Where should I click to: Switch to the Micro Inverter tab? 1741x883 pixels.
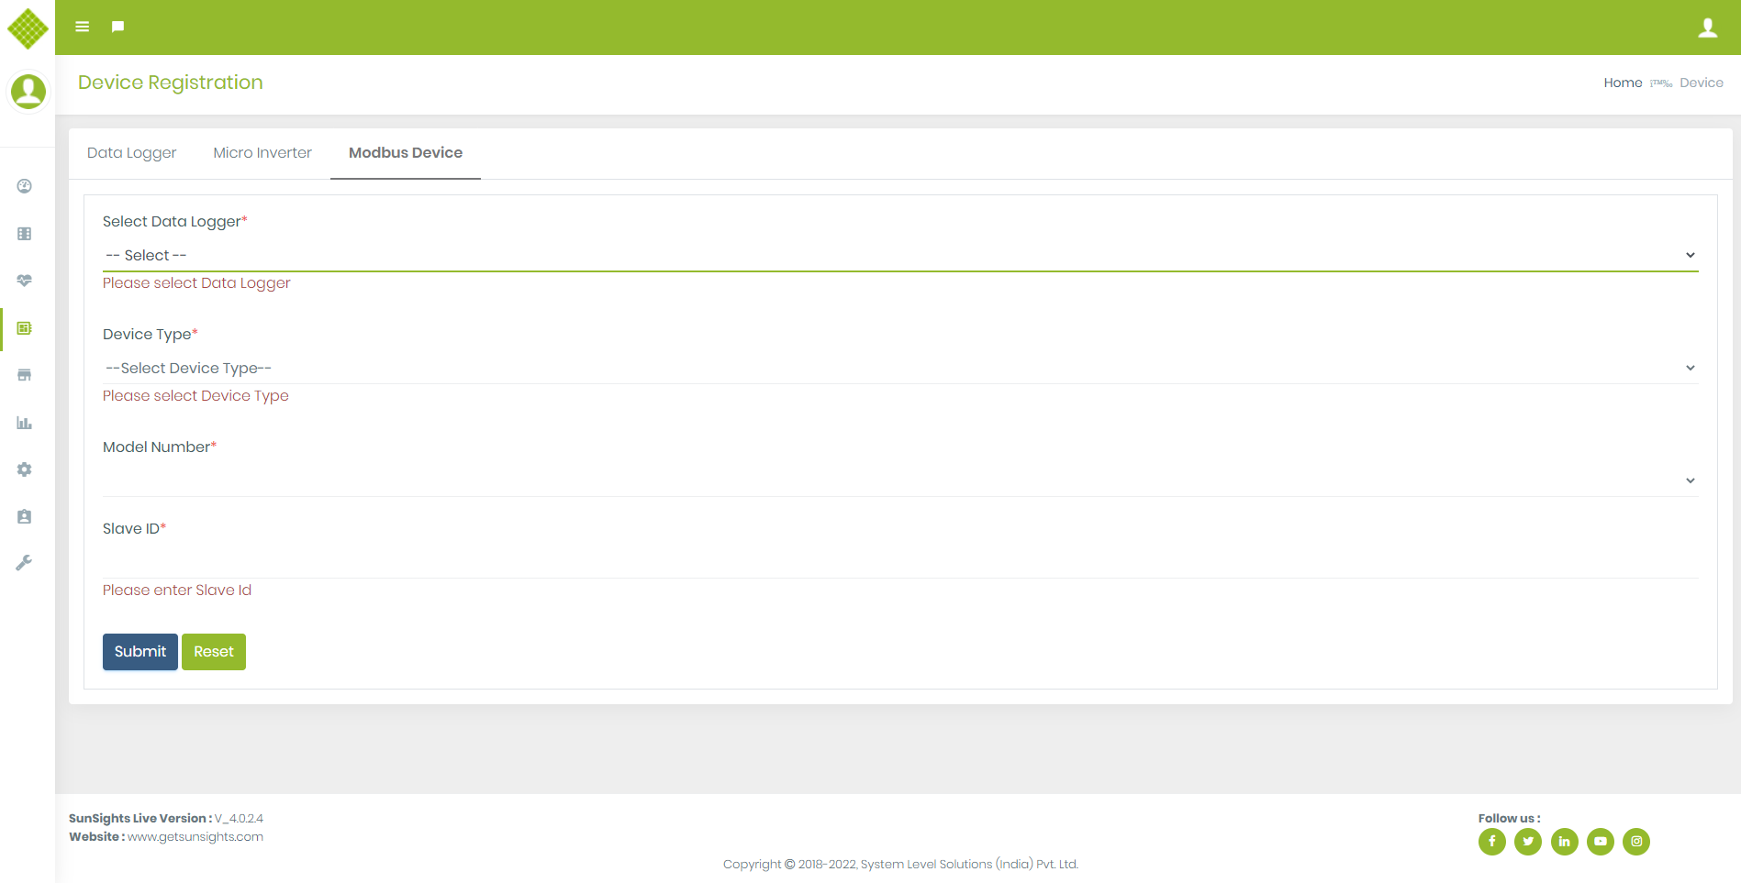coord(262,153)
